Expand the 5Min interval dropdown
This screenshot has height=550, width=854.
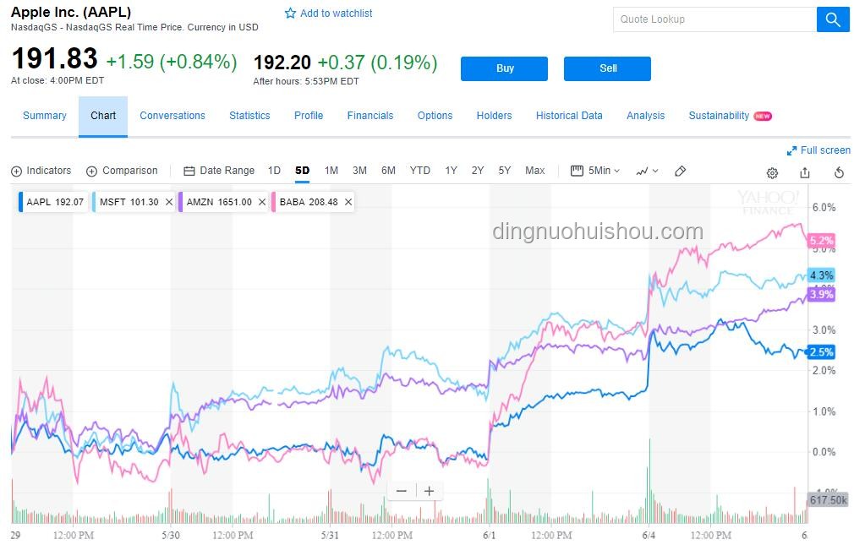pos(595,171)
